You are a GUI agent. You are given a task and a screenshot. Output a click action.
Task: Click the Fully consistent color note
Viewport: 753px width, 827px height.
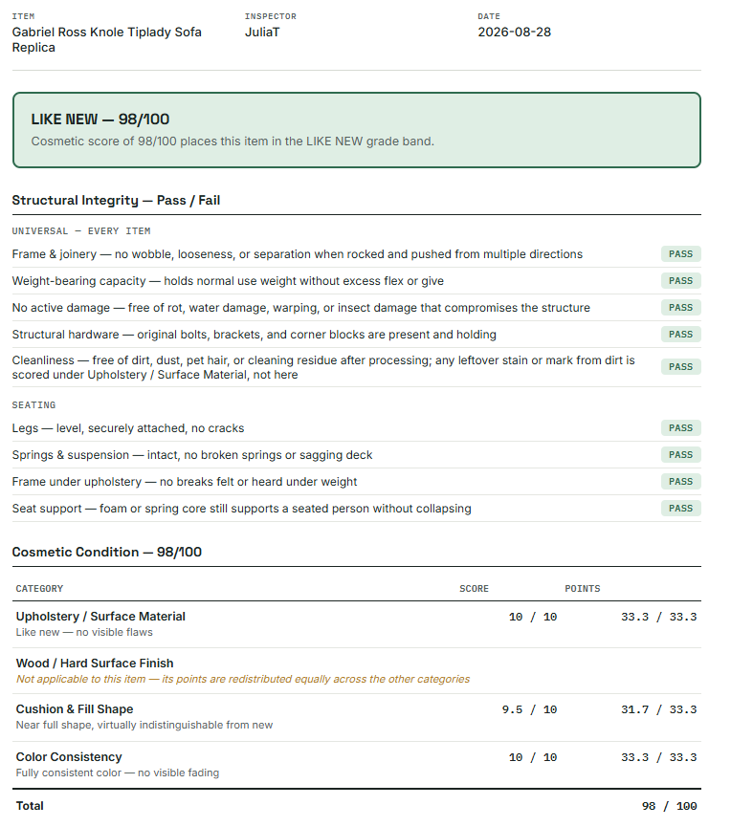(118, 773)
